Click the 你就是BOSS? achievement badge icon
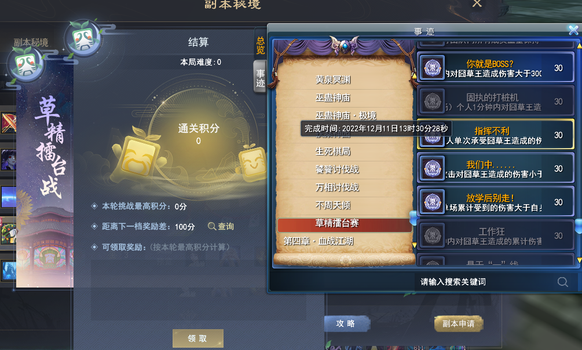Screen dimensions: 582x350 click(433, 68)
